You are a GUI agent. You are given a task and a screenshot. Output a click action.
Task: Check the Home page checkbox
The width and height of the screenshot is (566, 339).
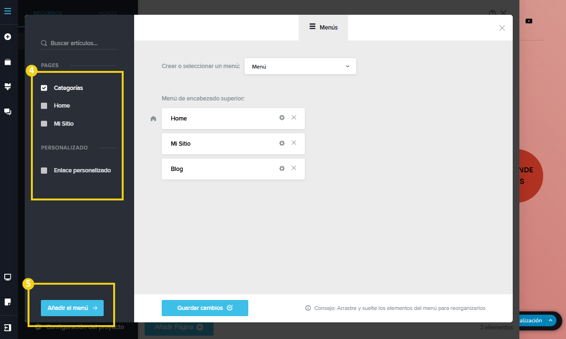click(x=44, y=106)
